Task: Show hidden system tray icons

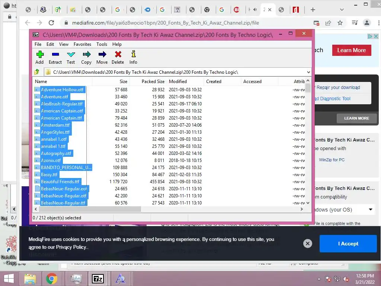Action: click(319, 279)
